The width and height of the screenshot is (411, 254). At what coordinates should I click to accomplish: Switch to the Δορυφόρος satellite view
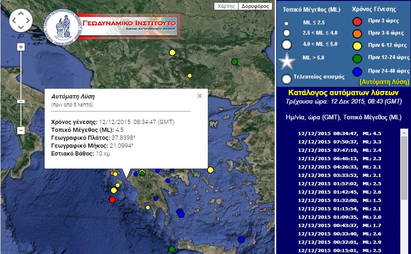click(256, 7)
